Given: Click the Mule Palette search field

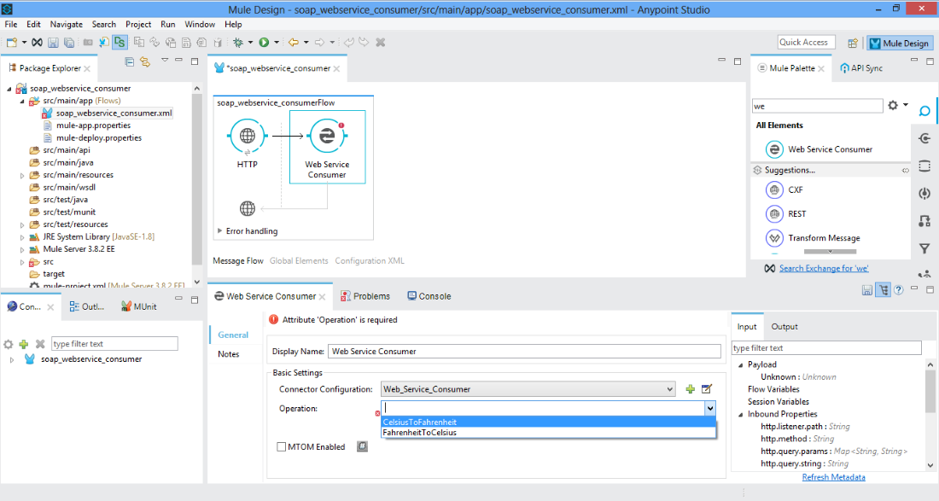Looking at the screenshot, I should [818, 106].
